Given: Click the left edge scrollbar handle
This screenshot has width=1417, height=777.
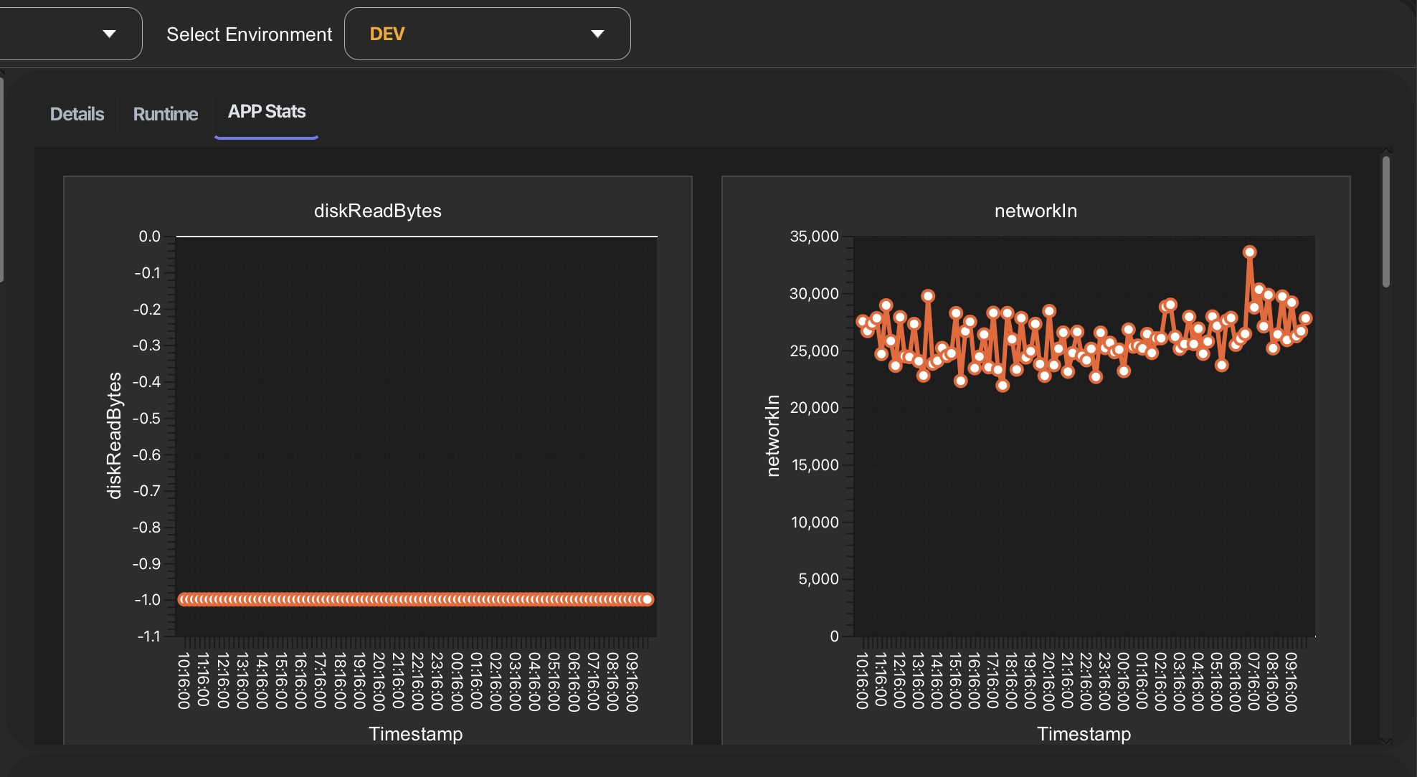Looking at the screenshot, I should pyautogui.click(x=2, y=179).
